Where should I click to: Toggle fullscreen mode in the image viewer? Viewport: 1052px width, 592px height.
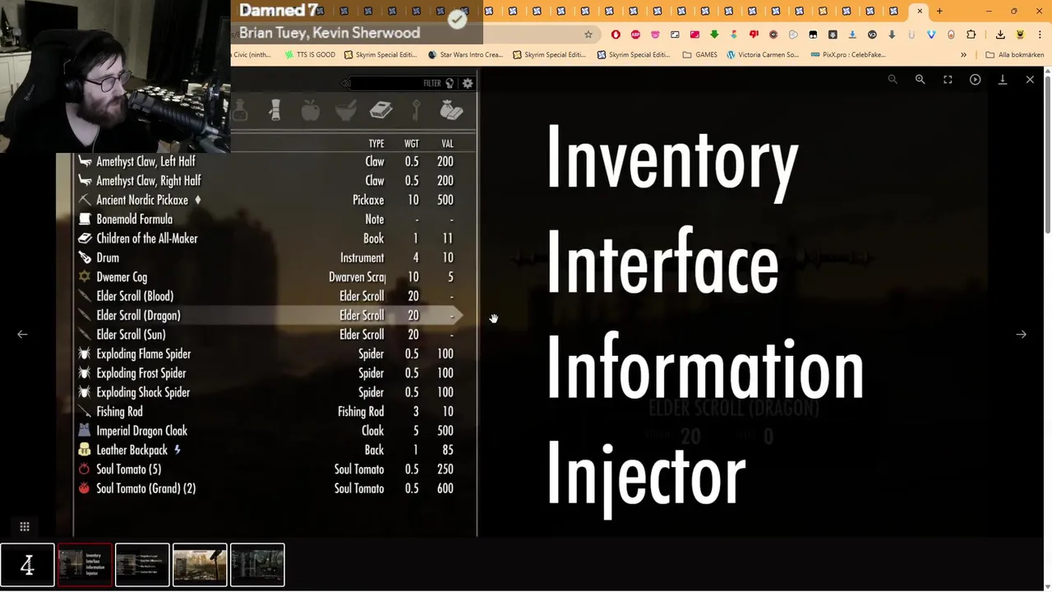(948, 80)
